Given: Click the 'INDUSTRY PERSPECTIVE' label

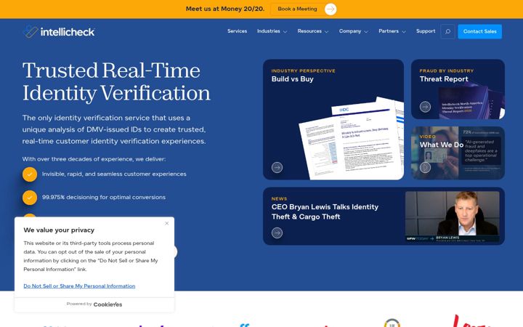Looking at the screenshot, I should [x=303, y=70].
